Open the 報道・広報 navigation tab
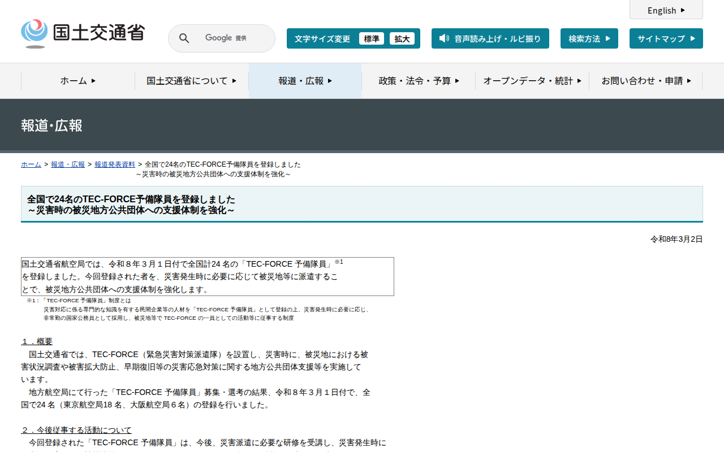Image resolution: width=724 pixels, height=452 pixels. coord(305,81)
